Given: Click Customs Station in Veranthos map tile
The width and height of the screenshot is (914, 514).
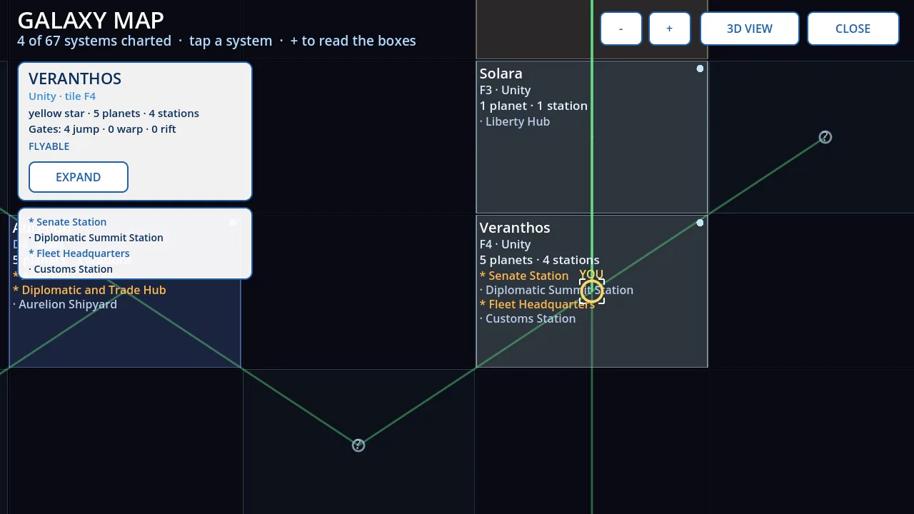Looking at the screenshot, I should [528, 318].
